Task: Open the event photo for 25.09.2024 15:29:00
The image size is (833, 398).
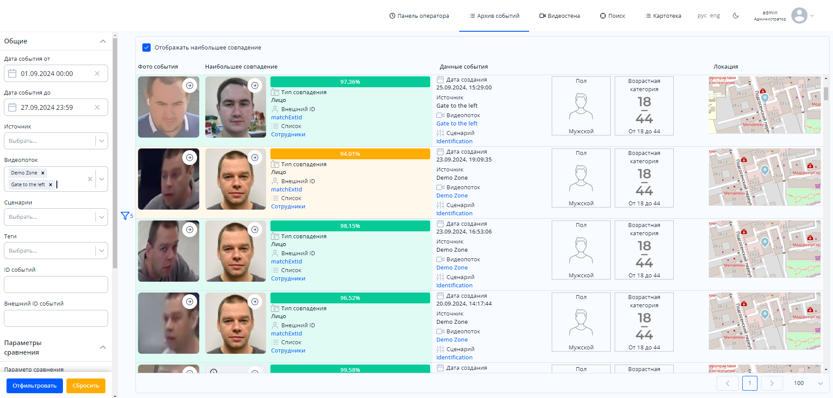Action: [168, 107]
